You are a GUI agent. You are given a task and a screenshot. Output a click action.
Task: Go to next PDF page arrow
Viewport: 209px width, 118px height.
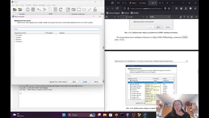(118, 17)
